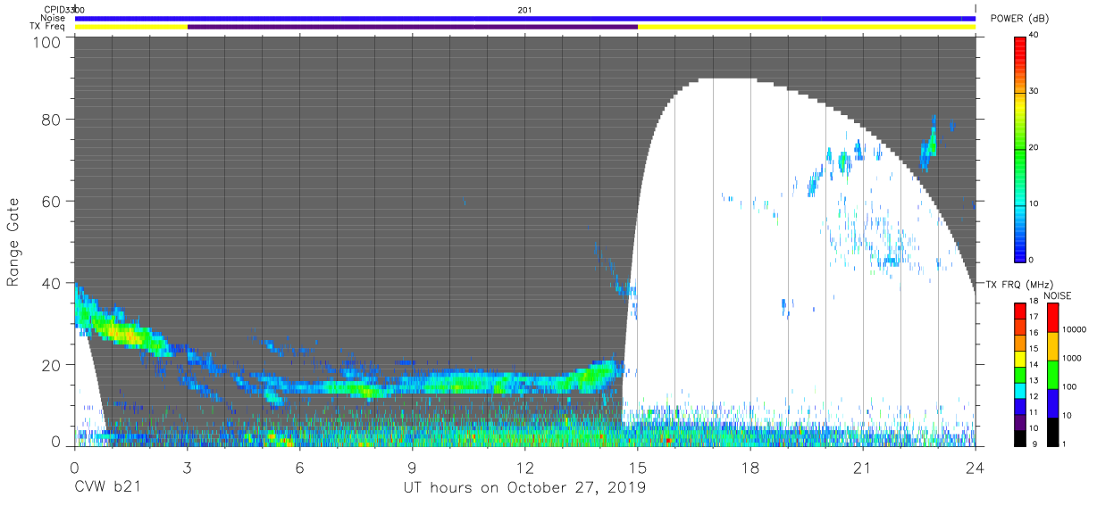Click the "20" Range Gate axis tick
The width and height of the screenshot is (1097, 506).
(53, 365)
